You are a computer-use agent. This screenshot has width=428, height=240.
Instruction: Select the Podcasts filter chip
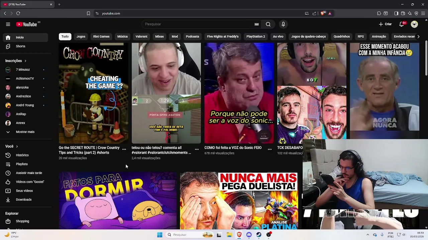click(x=192, y=36)
